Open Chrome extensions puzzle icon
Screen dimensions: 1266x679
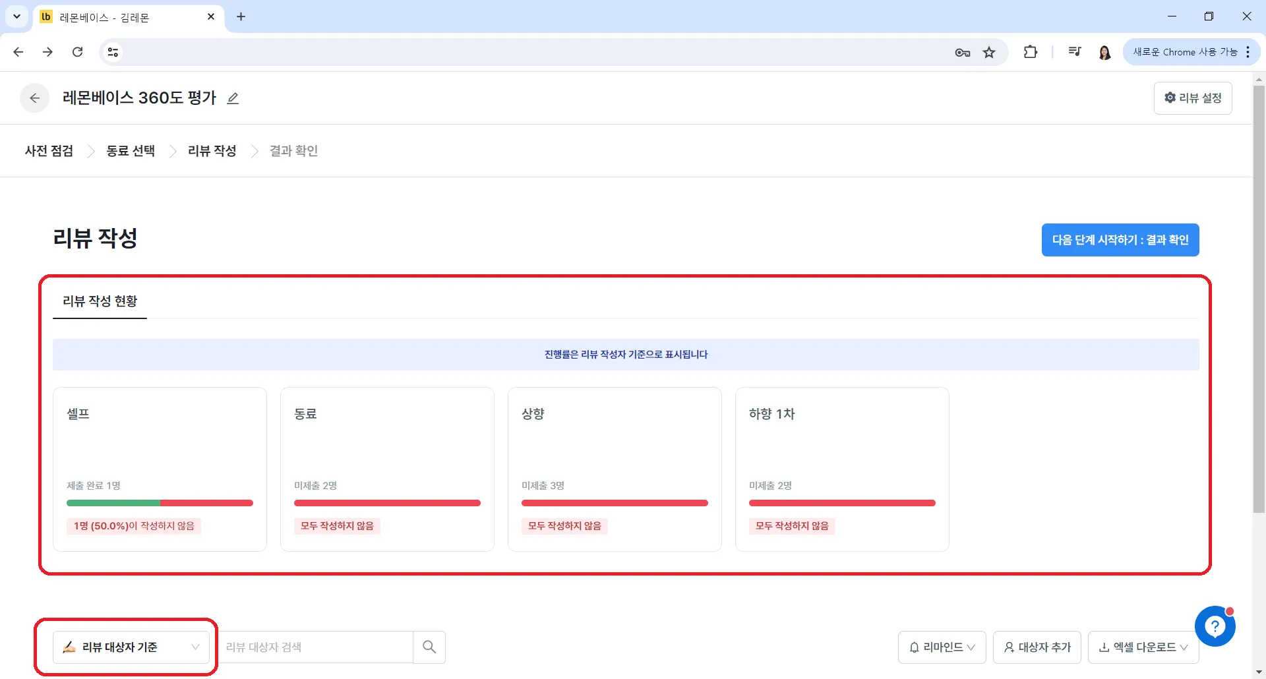(x=1030, y=52)
